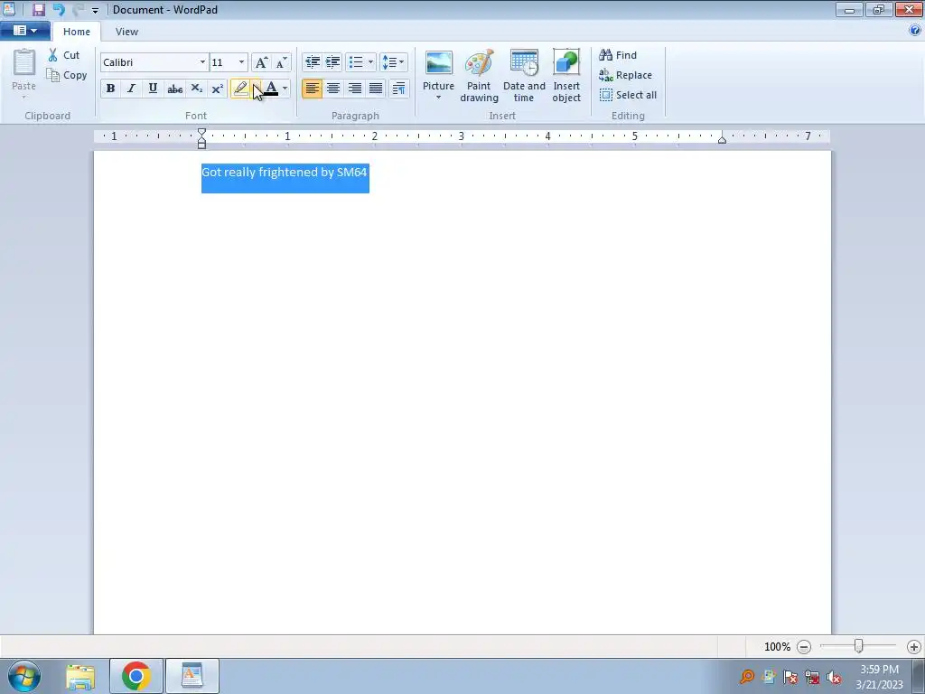Screen dimensions: 925x694
Task: Click the muted volume tray icon
Action: [x=834, y=677]
